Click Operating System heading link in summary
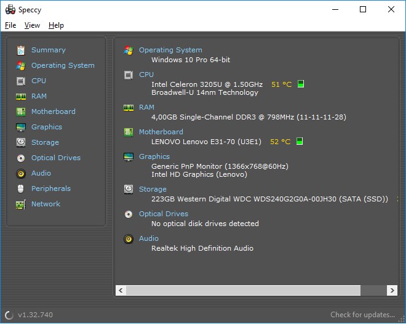 tap(170, 50)
